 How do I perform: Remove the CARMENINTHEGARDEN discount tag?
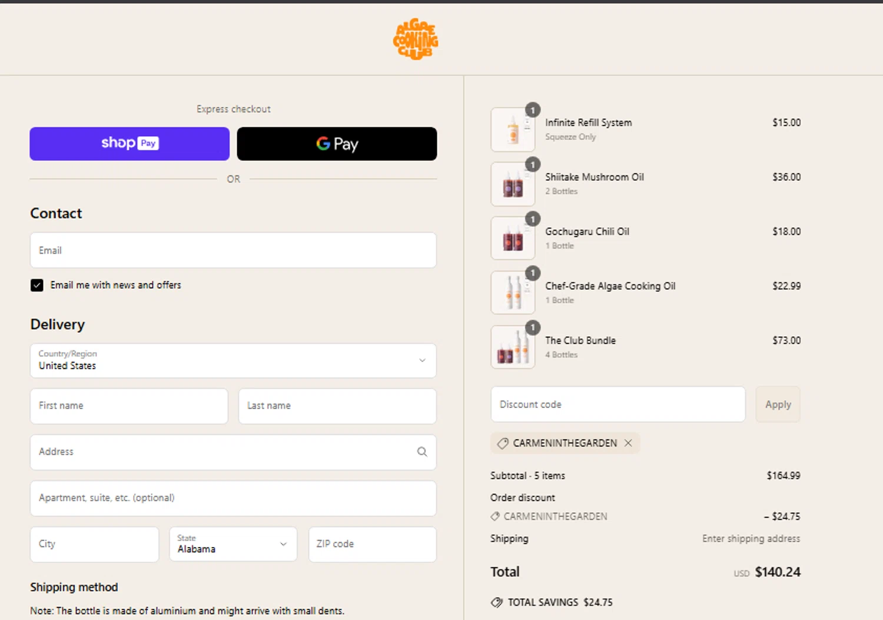click(x=628, y=443)
